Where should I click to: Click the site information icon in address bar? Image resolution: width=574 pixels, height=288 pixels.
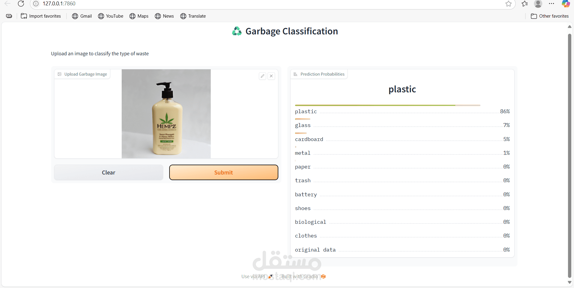[x=36, y=4]
